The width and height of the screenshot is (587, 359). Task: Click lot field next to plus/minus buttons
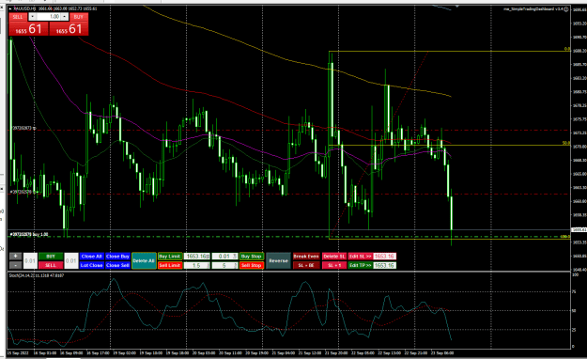[x=30, y=261]
